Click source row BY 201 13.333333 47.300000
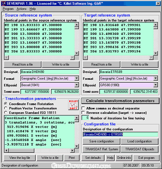The image size is (162, 169). point(33,38)
